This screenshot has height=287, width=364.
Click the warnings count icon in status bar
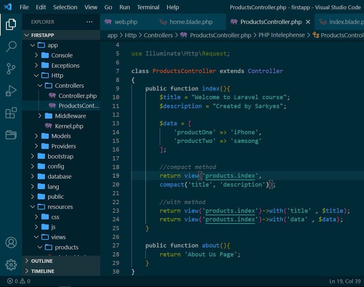click(23, 281)
